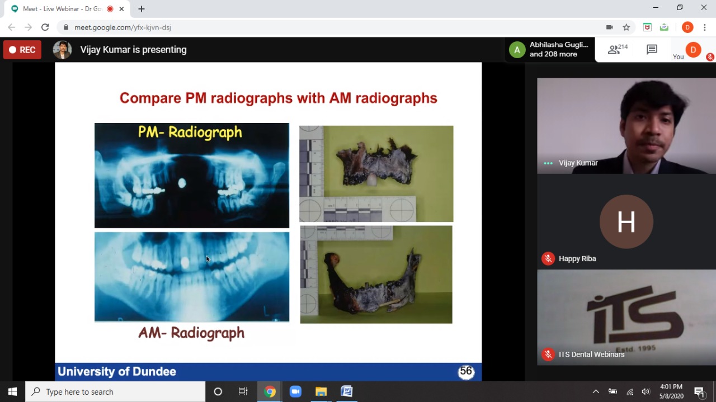Click ITS Dental Webinars' muted mic indicator
The height and width of the screenshot is (402, 716).
pyautogui.click(x=548, y=354)
